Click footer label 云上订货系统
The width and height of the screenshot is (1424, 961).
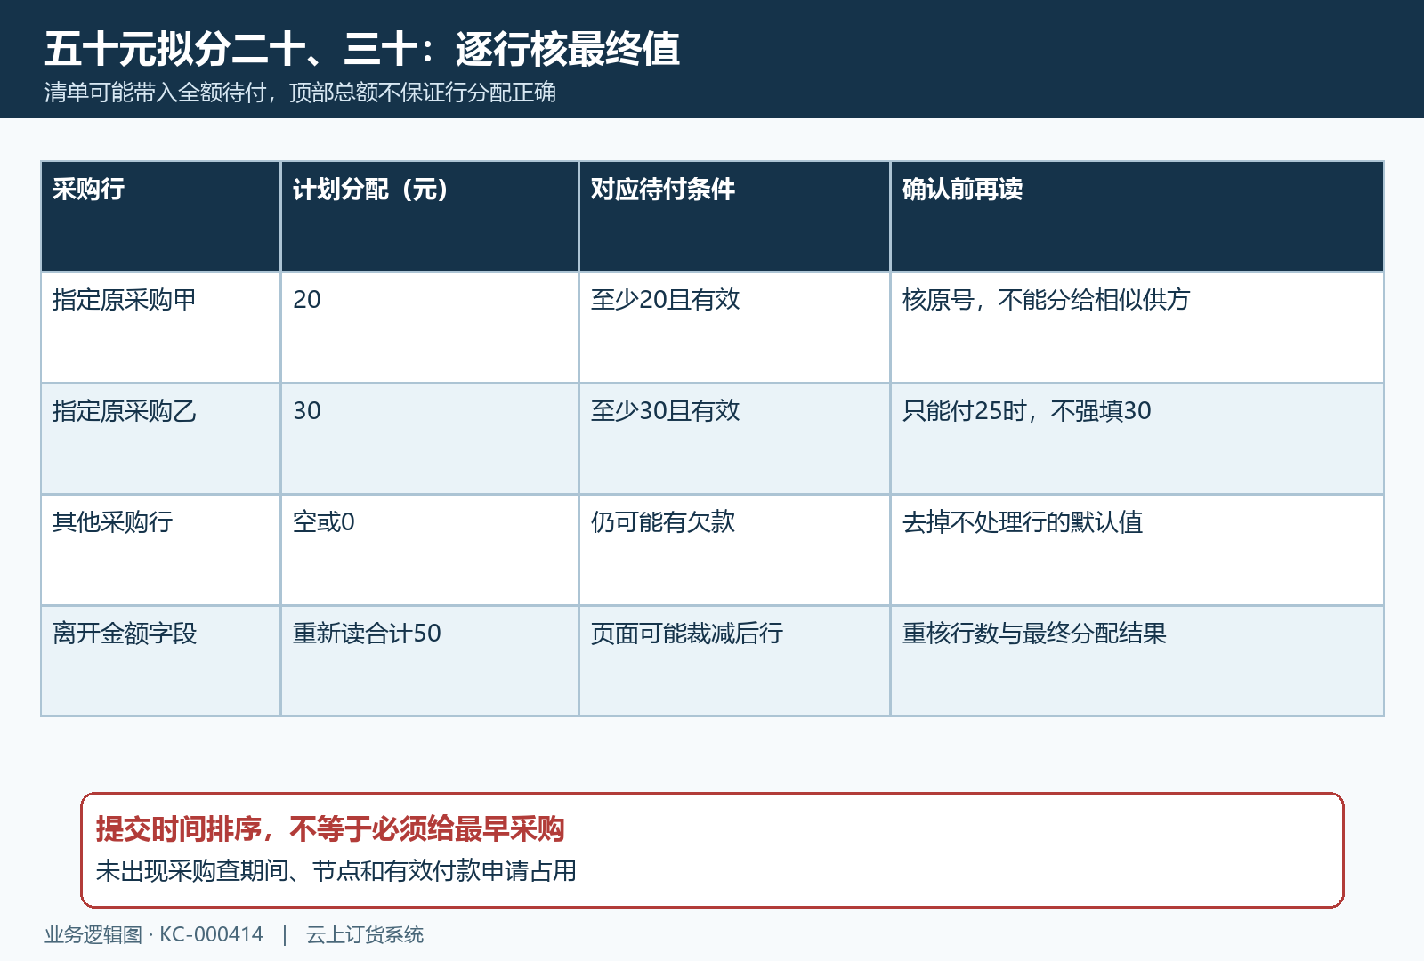pos(365,935)
